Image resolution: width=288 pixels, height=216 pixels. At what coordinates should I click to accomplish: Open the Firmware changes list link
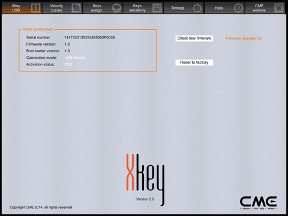(244, 38)
